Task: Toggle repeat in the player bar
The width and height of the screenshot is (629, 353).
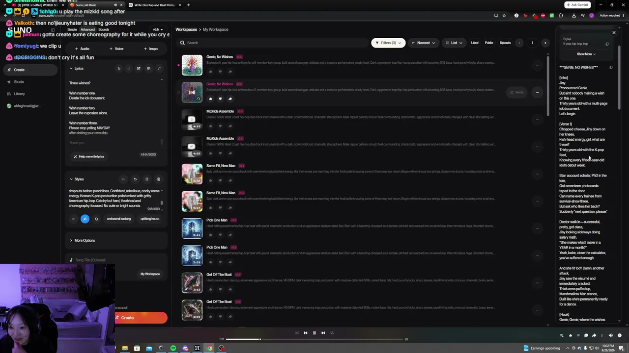Action: tap(332, 333)
